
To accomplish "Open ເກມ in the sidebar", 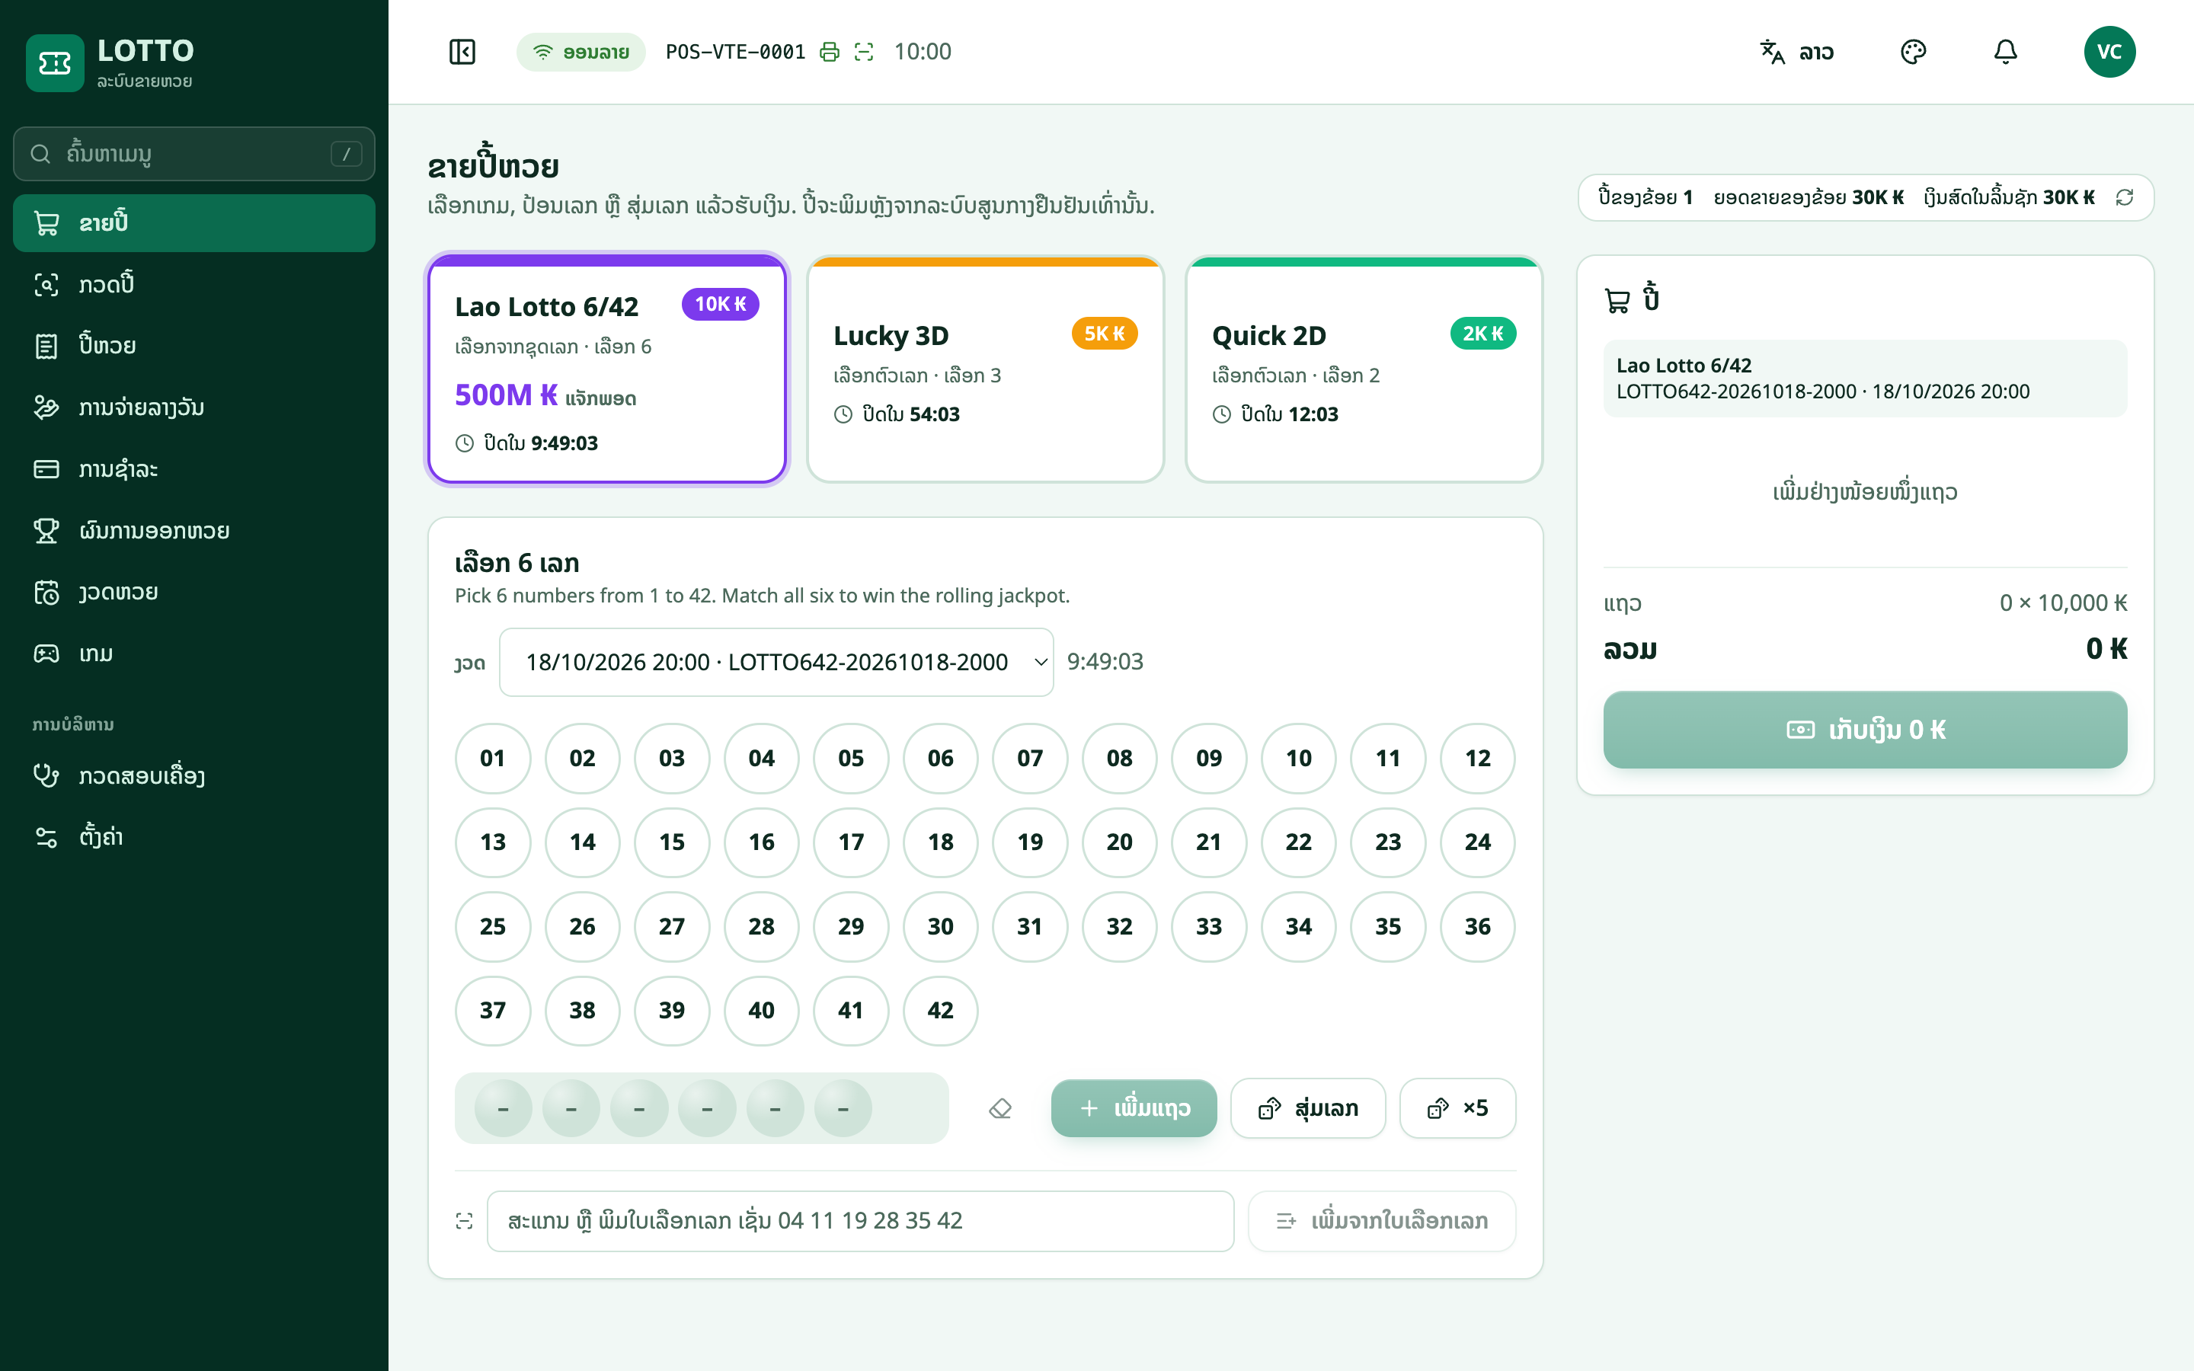I will (x=194, y=654).
